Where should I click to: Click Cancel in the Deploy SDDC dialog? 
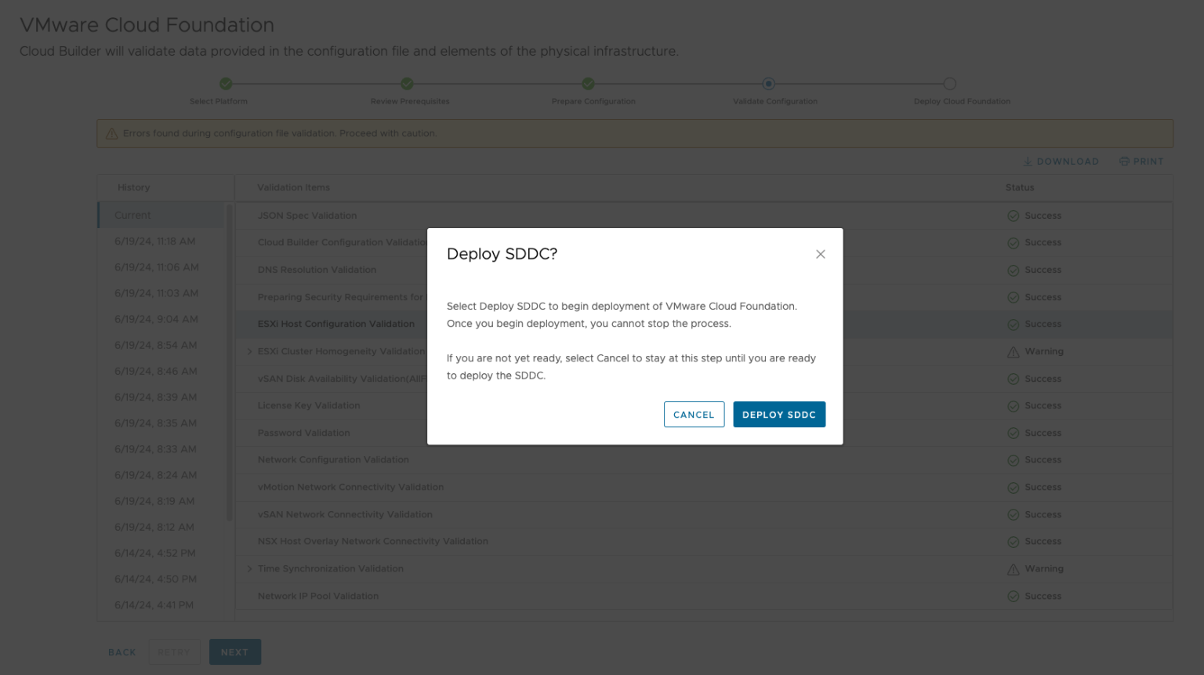point(694,414)
